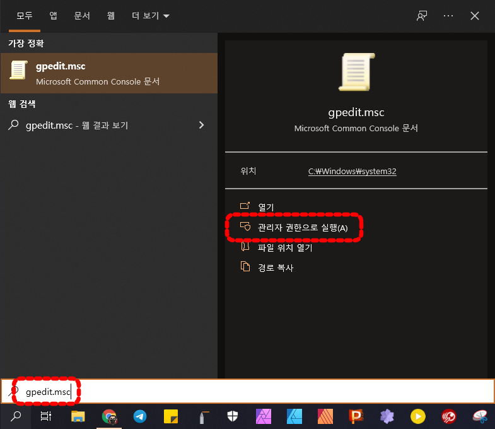Open the three-dot options menu
This screenshot has width=495, height=429.
[448, 16]
